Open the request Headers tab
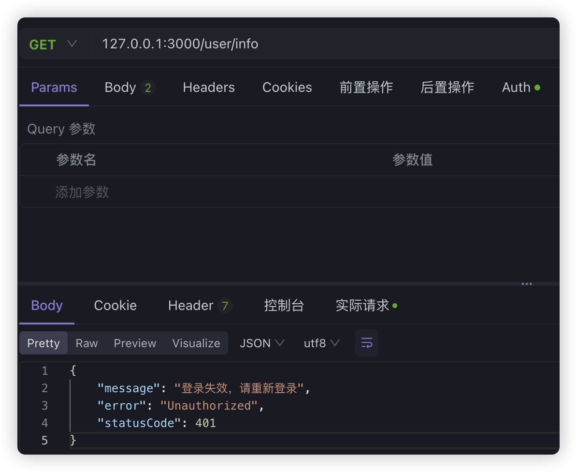The width and height of the screenshot is (577, 472). (x=209, y=88)
